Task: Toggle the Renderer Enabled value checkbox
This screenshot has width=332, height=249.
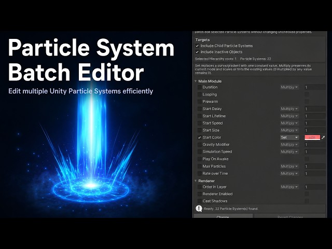Action: [x=307, y=194]
